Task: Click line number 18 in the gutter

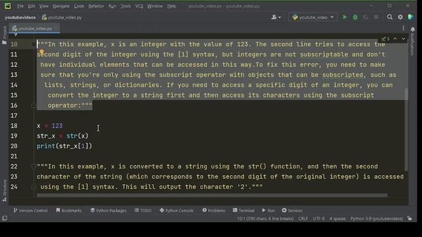Action: 14,126
